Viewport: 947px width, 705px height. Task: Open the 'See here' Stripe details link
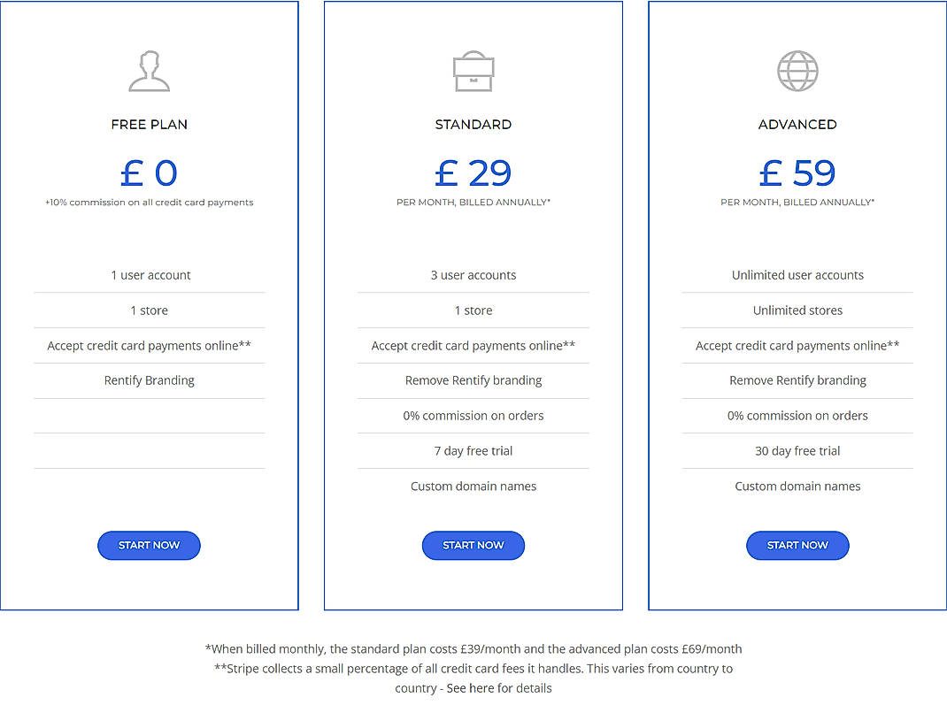pyautogui.click(x=468, y=688)
